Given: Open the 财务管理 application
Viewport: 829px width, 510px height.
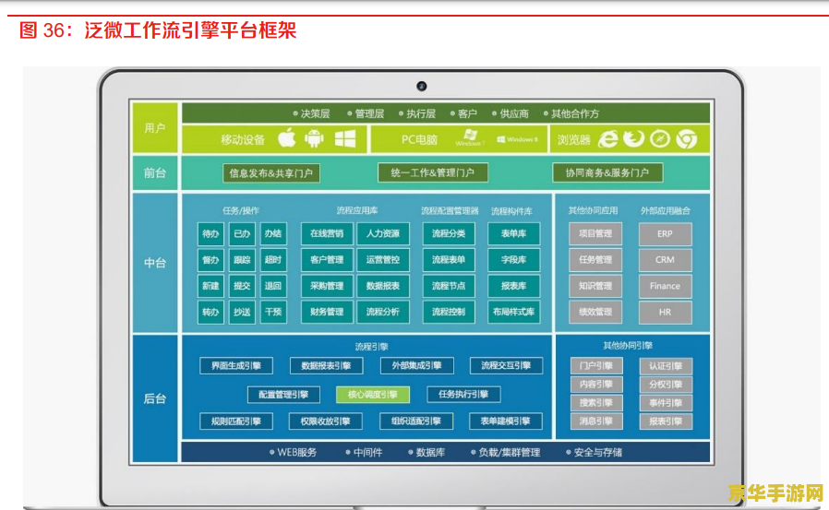Looking at the screenshot, I should [327, 312].
